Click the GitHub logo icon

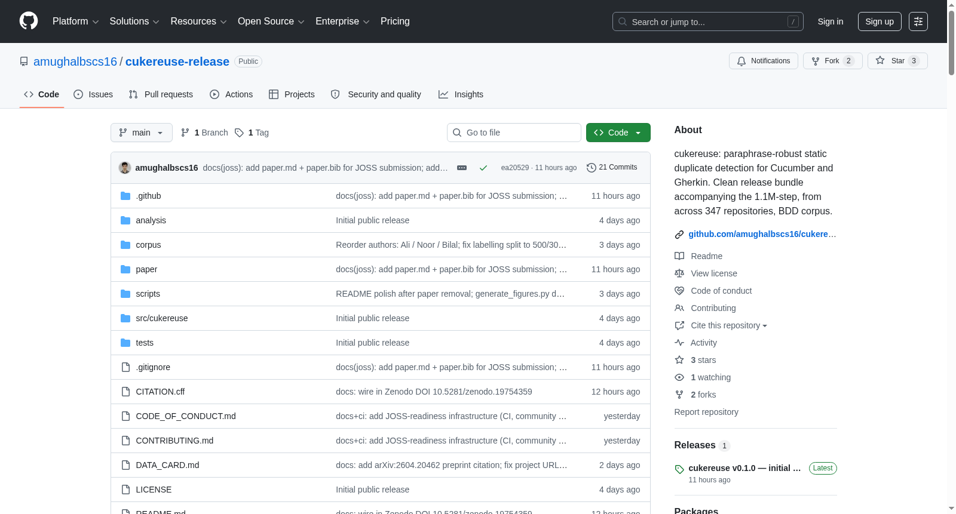tap(29, 21)
